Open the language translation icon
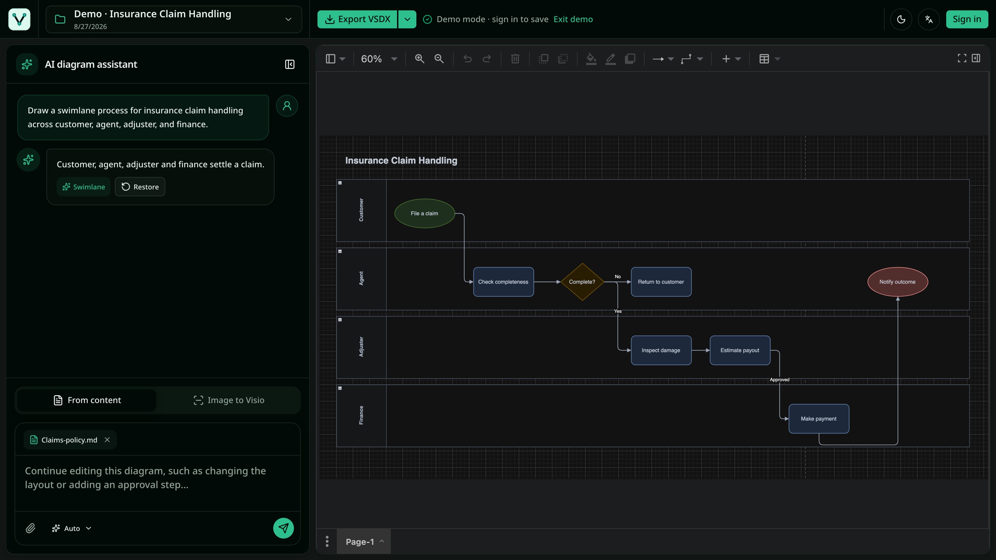996x560 pixels. [x=929, y=19]
